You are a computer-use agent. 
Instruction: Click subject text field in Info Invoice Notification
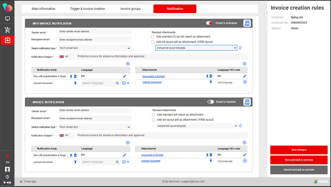tap(162, 56)
